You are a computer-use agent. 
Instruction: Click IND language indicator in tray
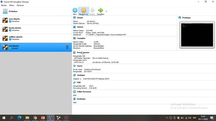(194, 118)
